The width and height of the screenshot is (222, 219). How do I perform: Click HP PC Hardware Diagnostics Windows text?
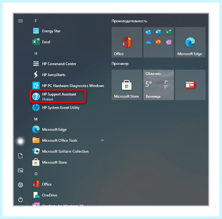(x=73, y=86)
